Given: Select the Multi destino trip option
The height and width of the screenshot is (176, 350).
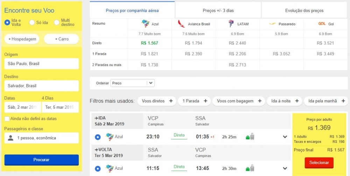Looking at the screenshot, I should (x=56, y=22).
